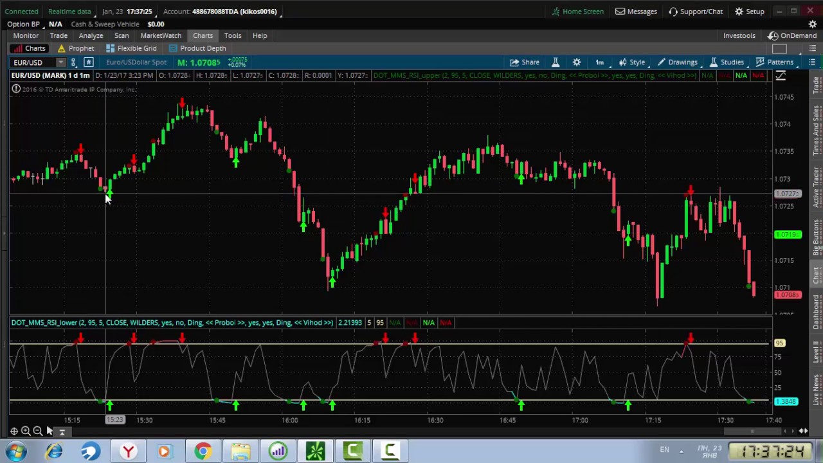Expand the EUR/USD symbol dropdown arrow
This screenshot has width=823, height=463.
60,62
